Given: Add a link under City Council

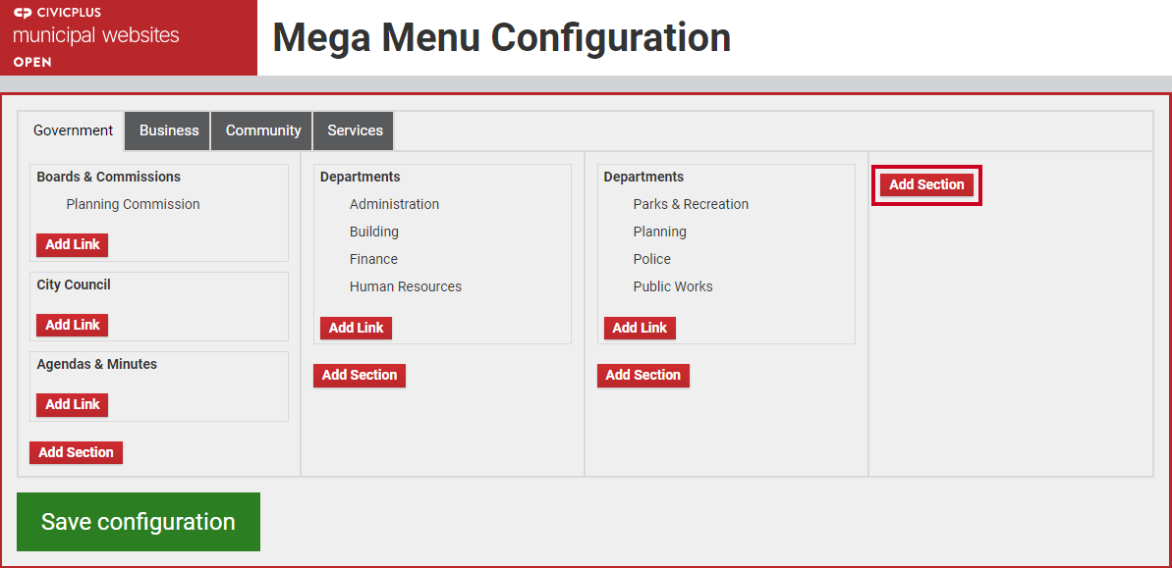Looking at the screenshot, I should pos(73,326).
